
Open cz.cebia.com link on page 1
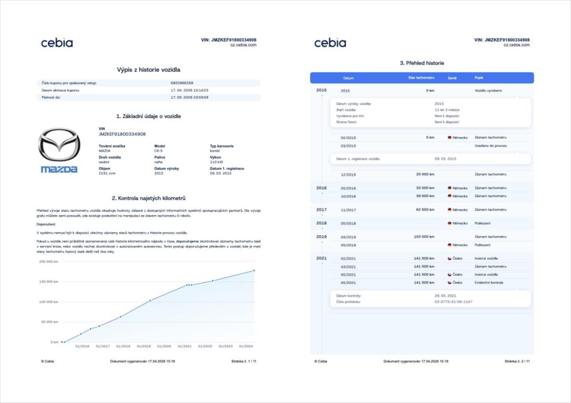243,45
